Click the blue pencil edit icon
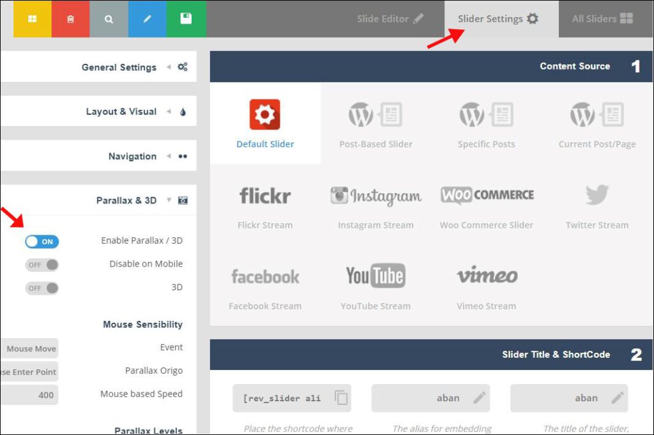Viewport: 654px width, 435px height. click(x=147, y=18)
